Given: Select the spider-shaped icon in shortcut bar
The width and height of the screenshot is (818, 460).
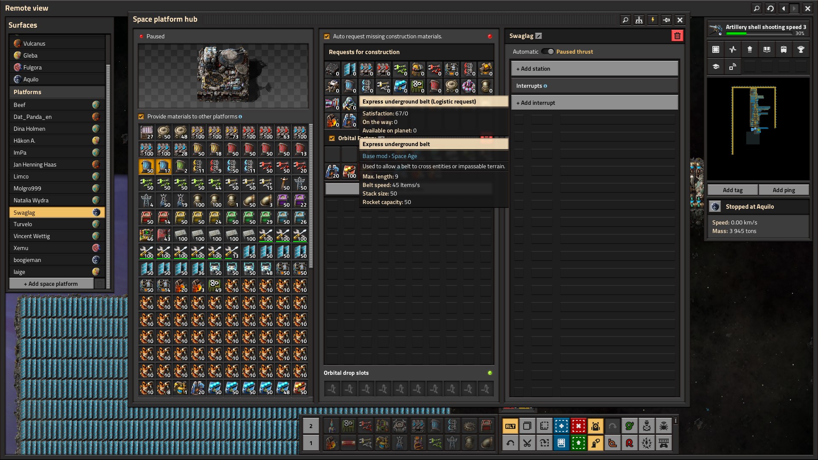Looking at the screenshot, I should click(x=663, y=426).
